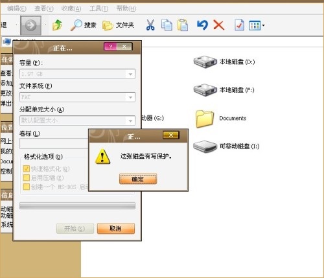Select the Local Disk (D:) drive icon

[205, 62]
